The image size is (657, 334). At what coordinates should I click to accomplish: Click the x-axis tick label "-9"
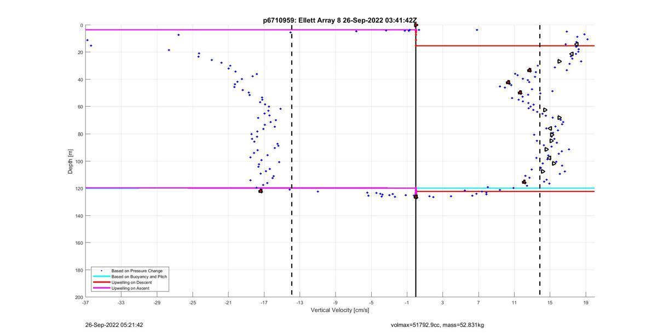tap(335, 302)
